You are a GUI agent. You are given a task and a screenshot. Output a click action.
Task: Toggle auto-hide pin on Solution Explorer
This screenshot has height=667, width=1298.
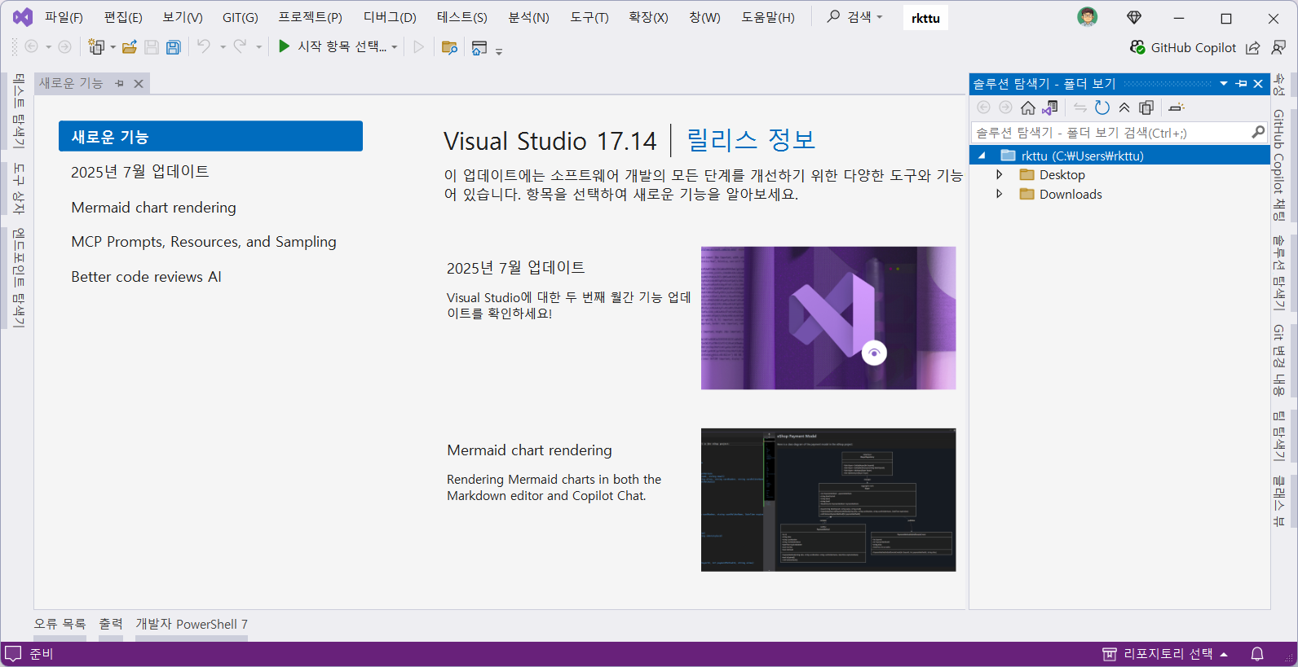(1241, 83)
